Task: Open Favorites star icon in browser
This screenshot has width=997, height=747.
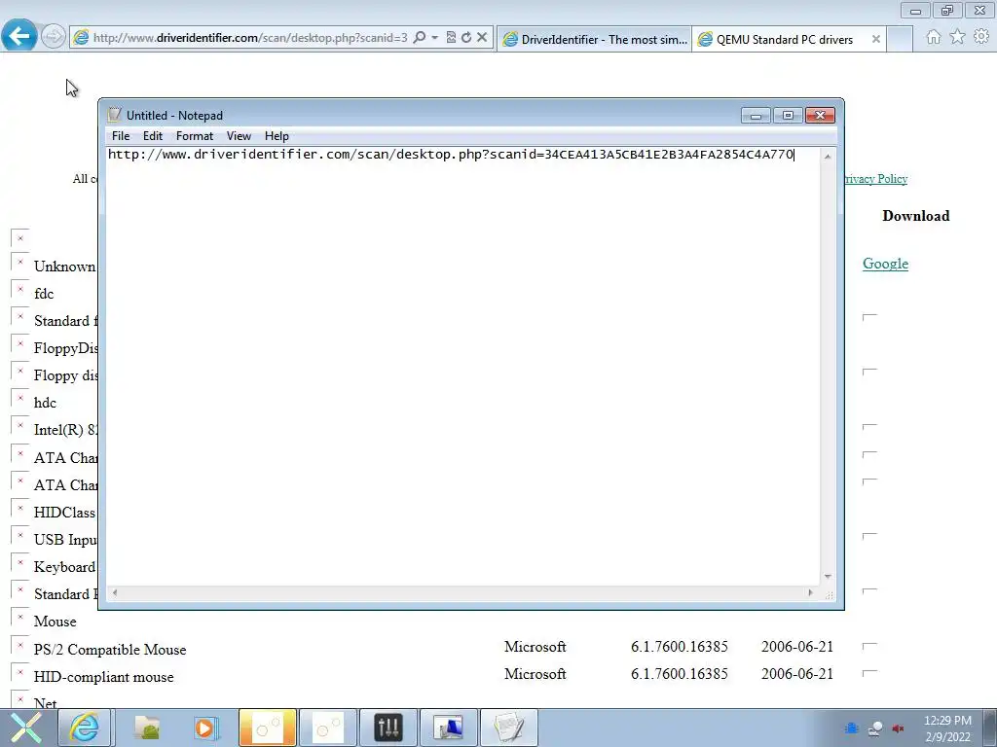Action: (x=957, y=37)
